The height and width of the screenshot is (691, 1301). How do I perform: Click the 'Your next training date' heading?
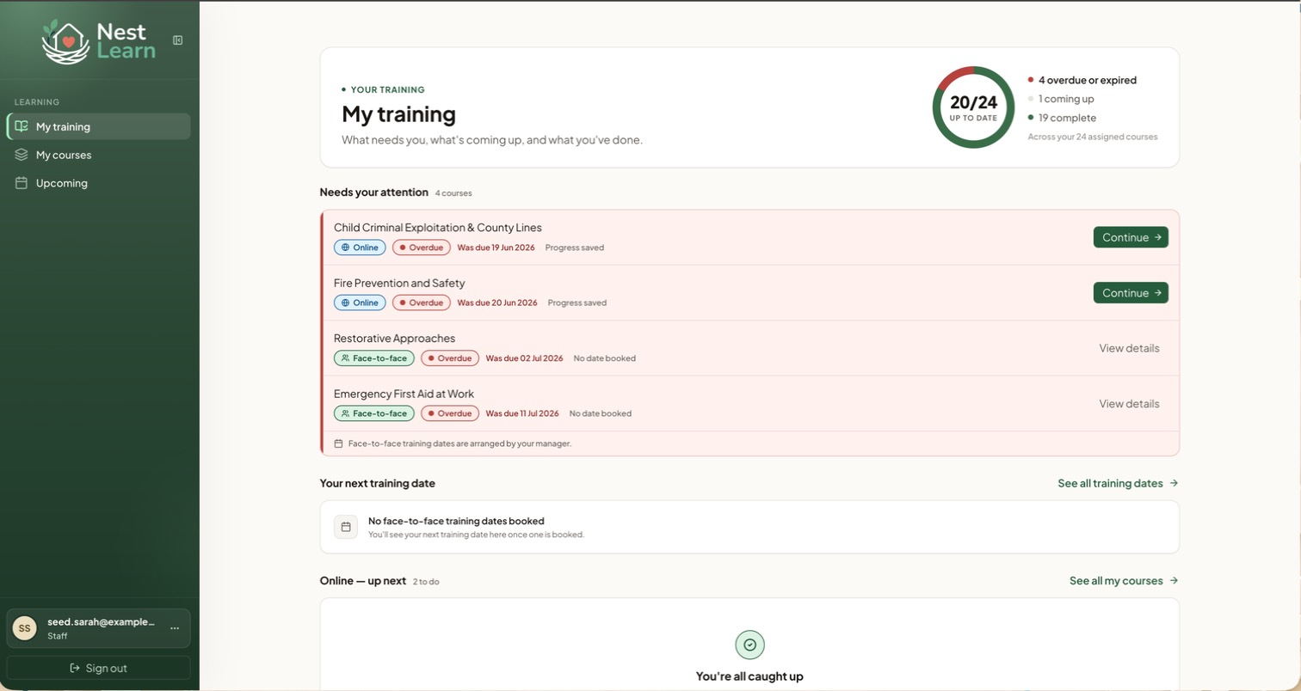[377, 483]
